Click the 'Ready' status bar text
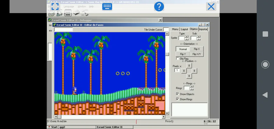 point(169,121)
